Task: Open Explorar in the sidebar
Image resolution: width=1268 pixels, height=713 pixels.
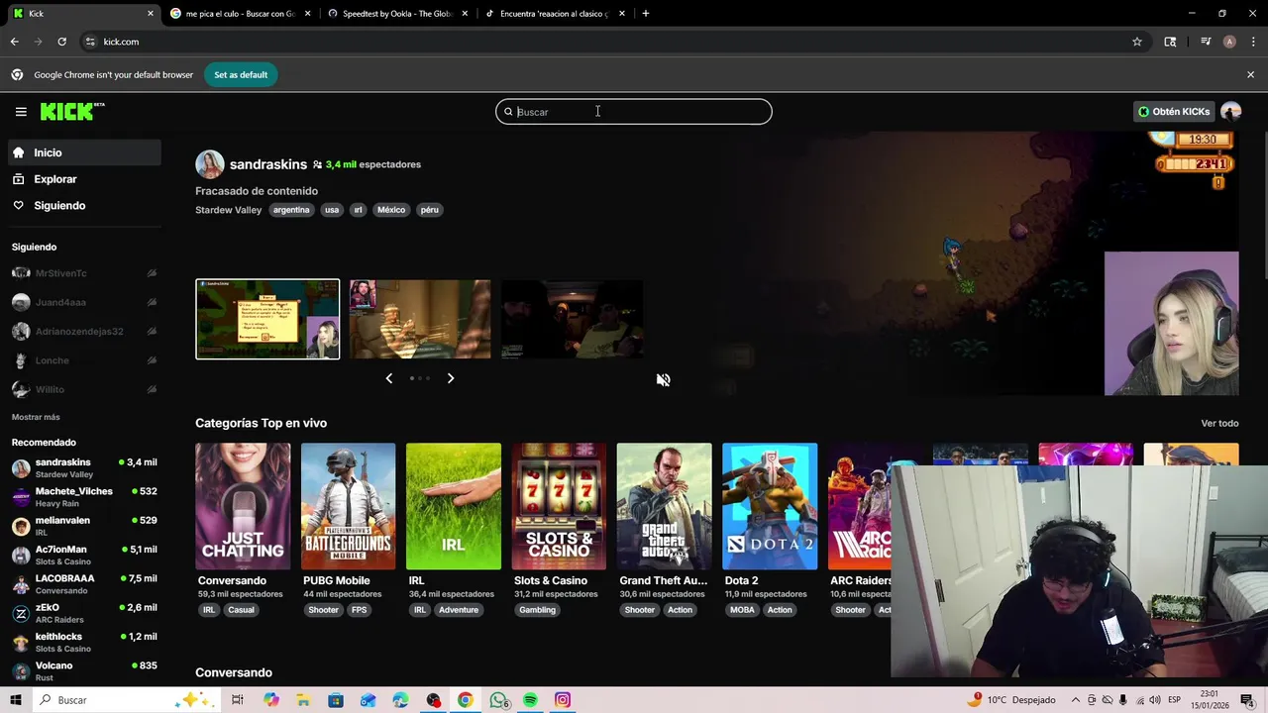Action: click(84, 179)
